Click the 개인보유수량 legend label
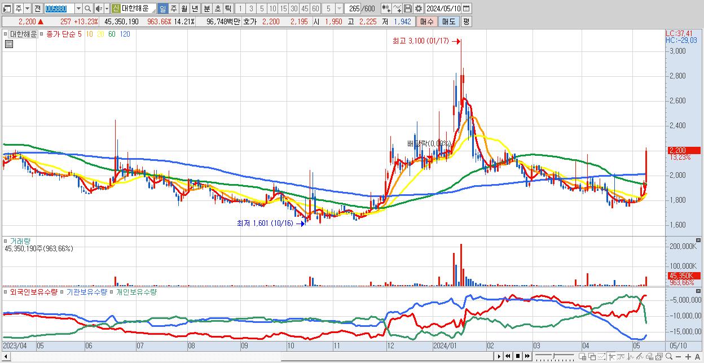 point(137,292)
